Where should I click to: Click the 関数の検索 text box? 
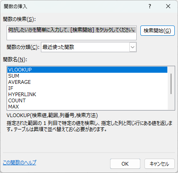coord(72,33)
